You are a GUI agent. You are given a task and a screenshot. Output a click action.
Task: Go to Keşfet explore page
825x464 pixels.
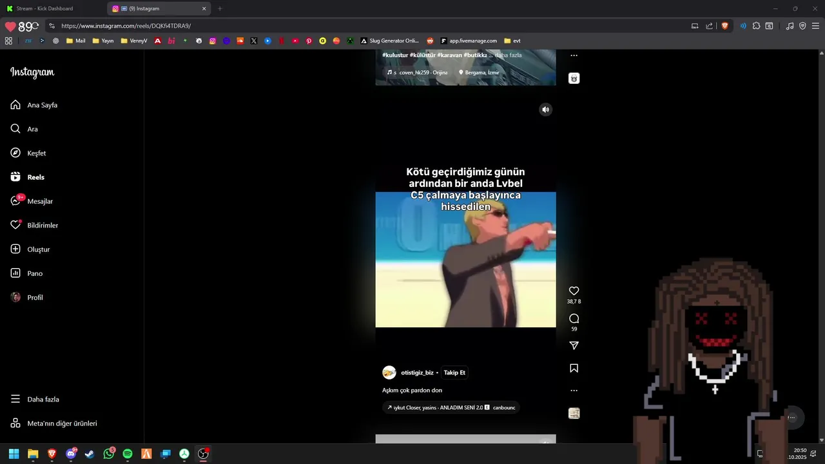tap(28, 153)
